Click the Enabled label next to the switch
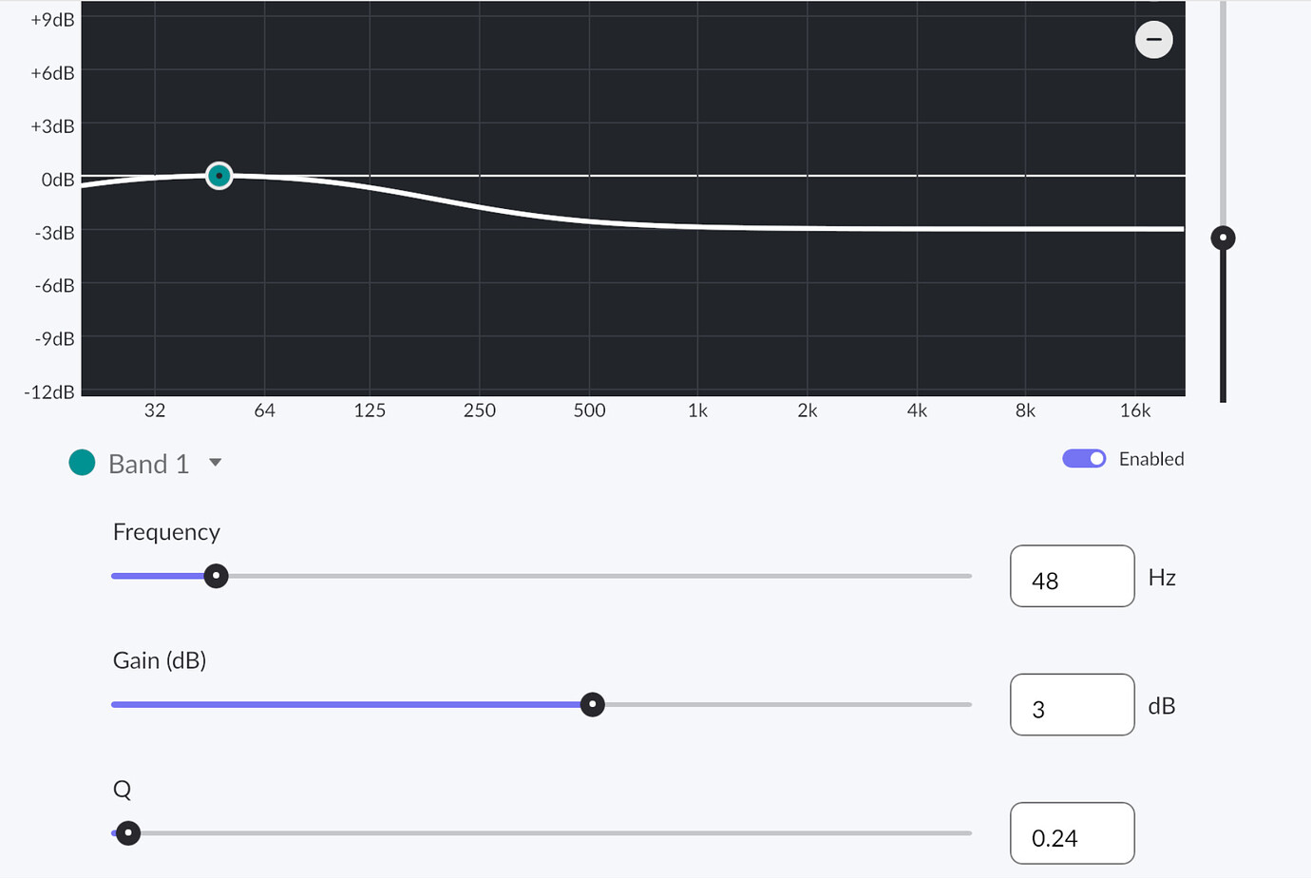The height and width of the screenshot is (878, 1311). pyautogui.click(x=1150, y=459)
